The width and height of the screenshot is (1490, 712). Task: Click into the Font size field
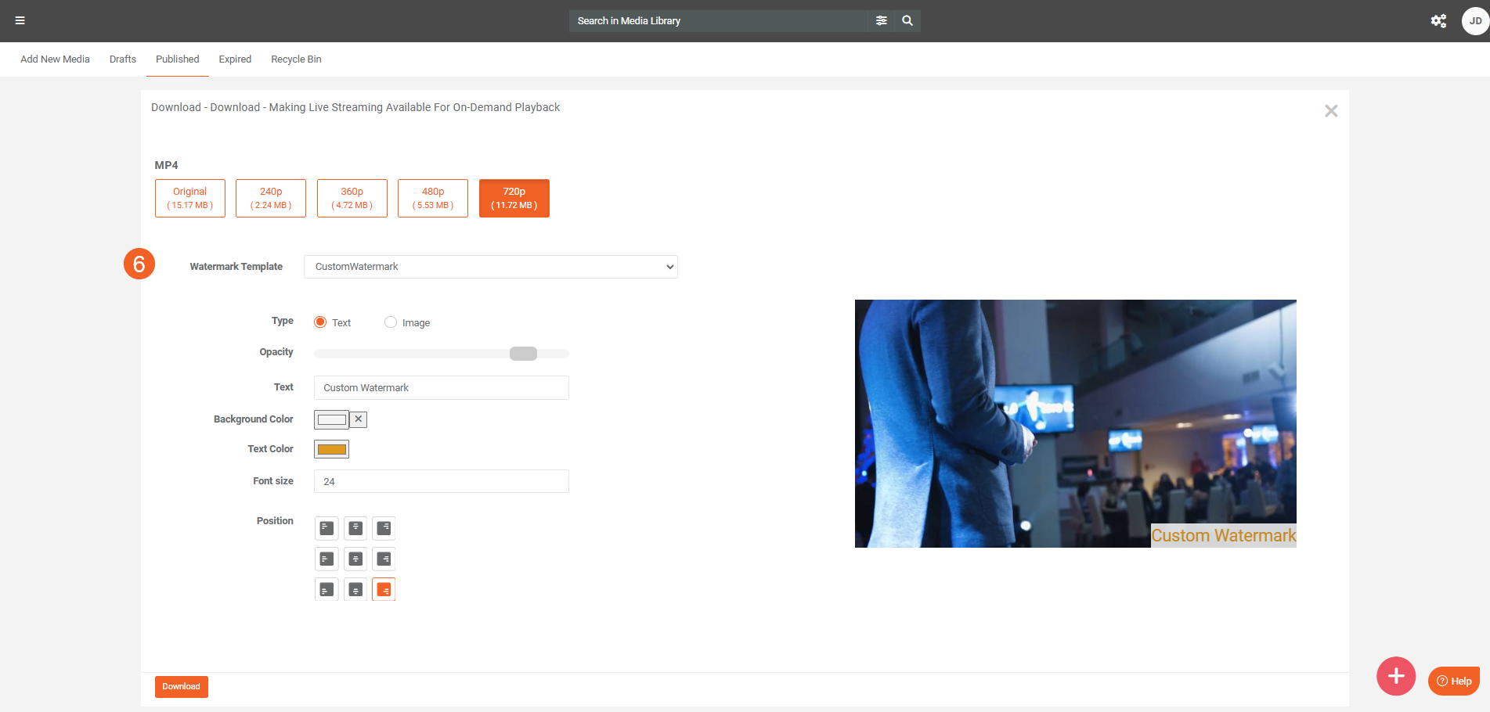coord(441,481)
